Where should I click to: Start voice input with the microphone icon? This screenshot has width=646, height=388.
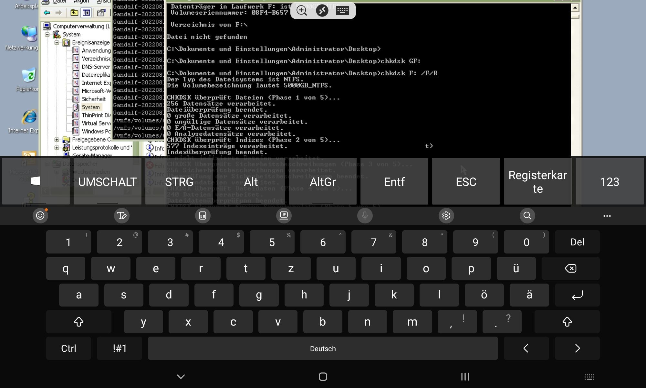[365, 216]
